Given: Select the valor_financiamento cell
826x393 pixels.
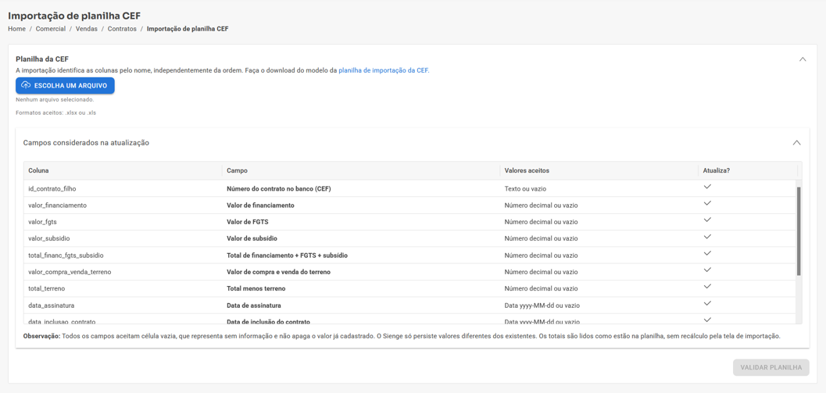Looking at the screenshot, I should point(123,205).
